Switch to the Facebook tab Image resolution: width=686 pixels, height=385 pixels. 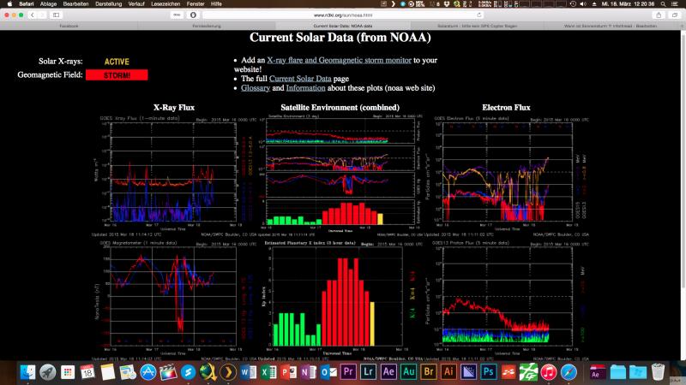[x=69, y=26]
